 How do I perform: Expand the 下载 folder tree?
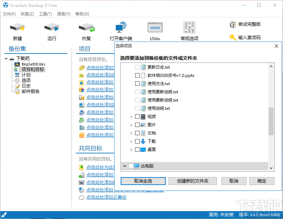[x=131, y=141]
